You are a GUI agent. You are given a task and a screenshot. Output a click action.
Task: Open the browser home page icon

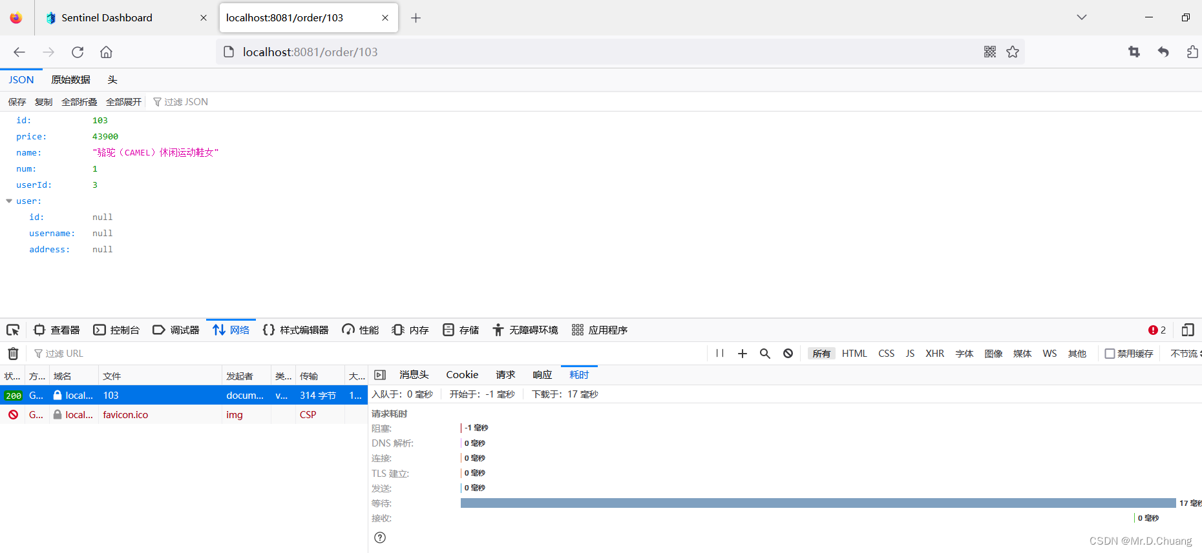pos(106,52)
